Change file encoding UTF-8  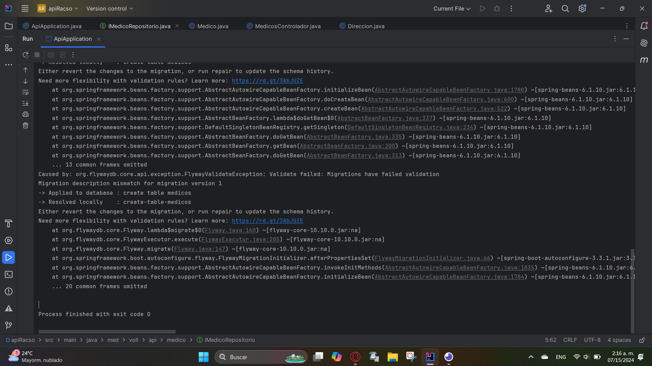click(592, 340)
